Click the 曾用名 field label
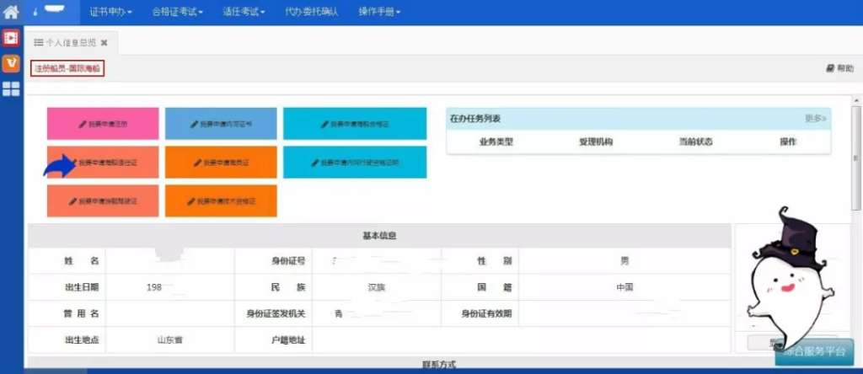 click(x=82, y=313)
